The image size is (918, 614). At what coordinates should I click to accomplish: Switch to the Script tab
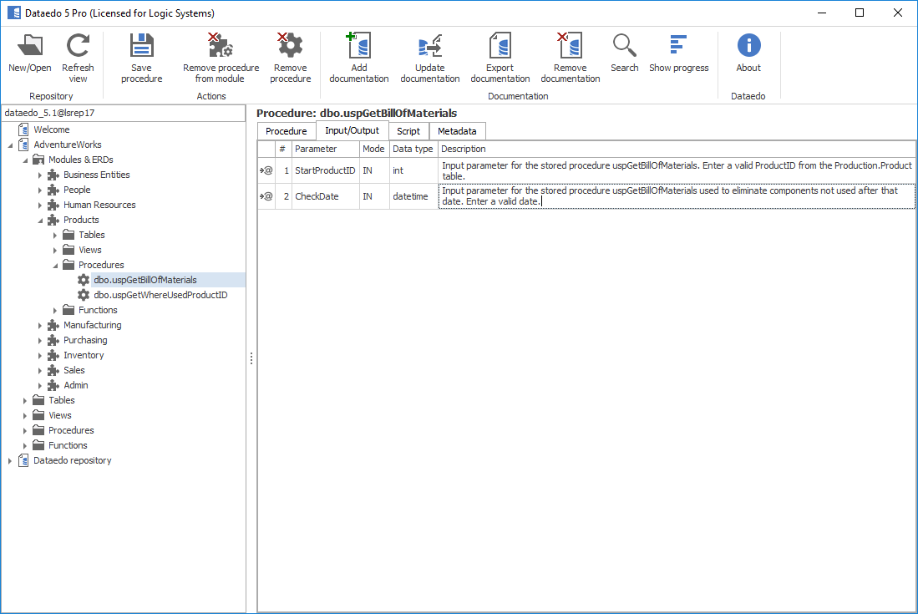coord(408,131)
